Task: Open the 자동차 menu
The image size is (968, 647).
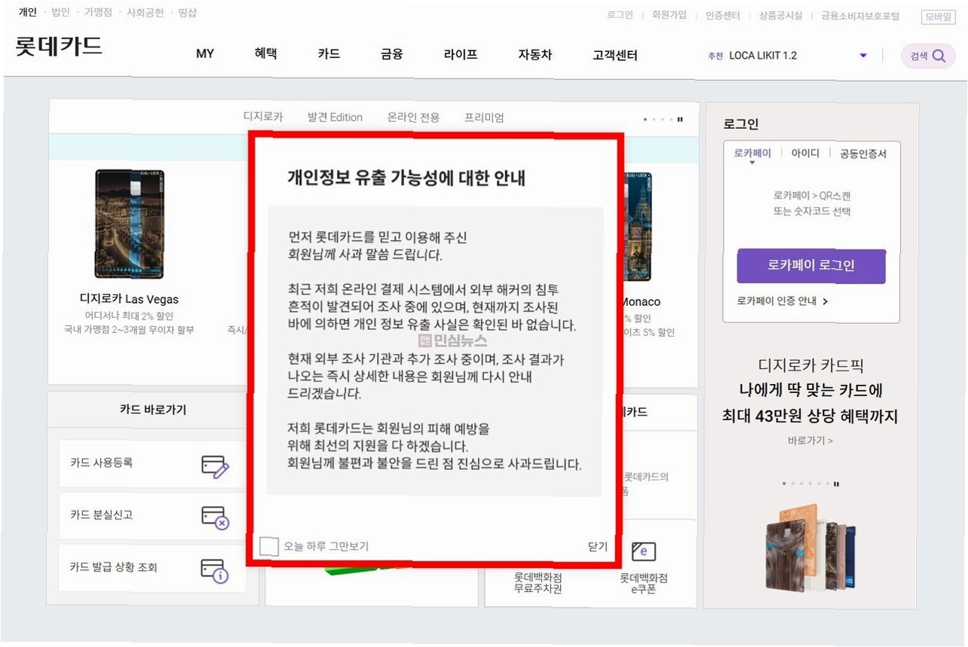Action: pos(535,54)
